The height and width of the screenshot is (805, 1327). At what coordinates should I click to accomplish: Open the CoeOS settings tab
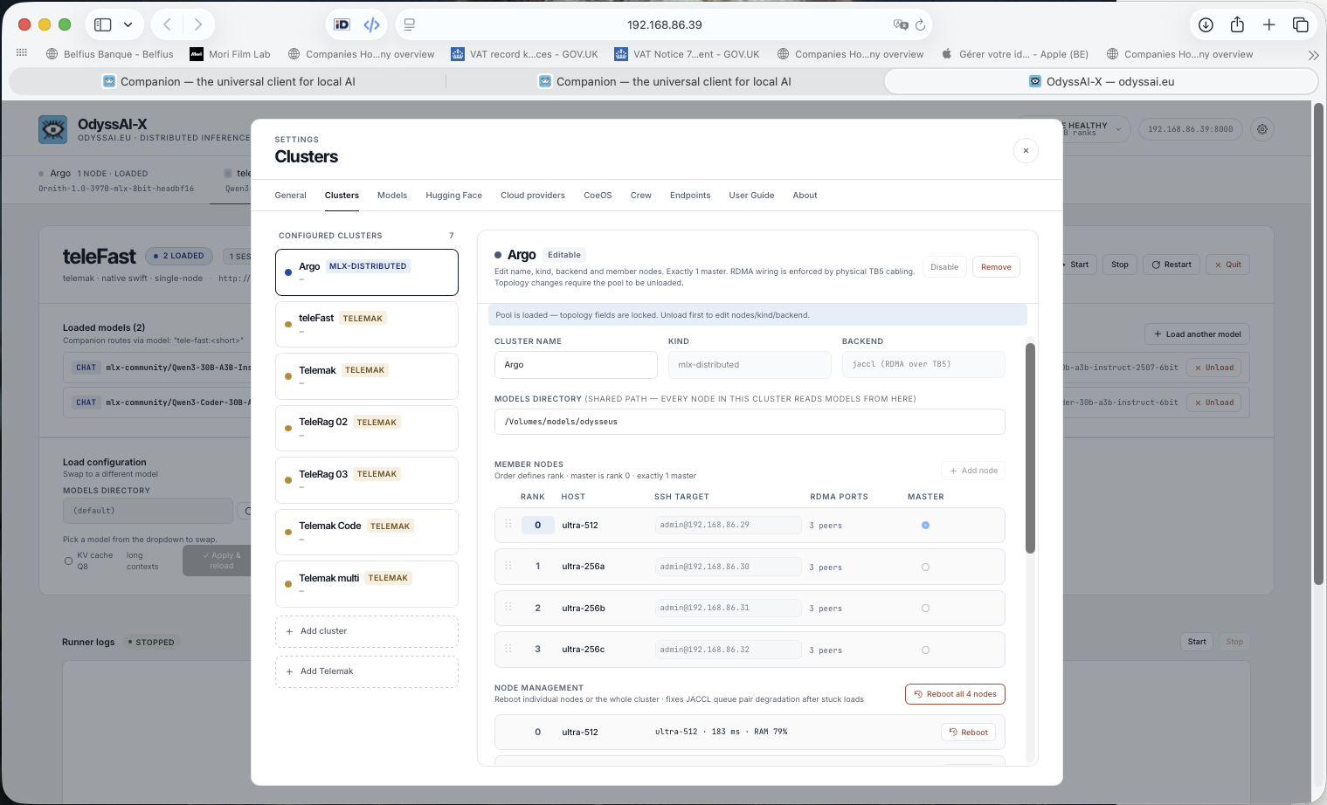tap(598, 196)
